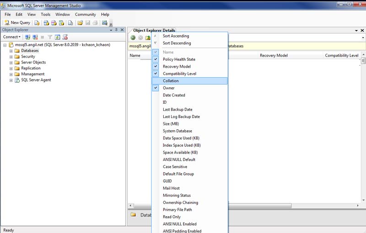This screenshot has height=233, width=366.
Task: Choose Sort Descending in the column menu
Action: click(x=189, y=43)
